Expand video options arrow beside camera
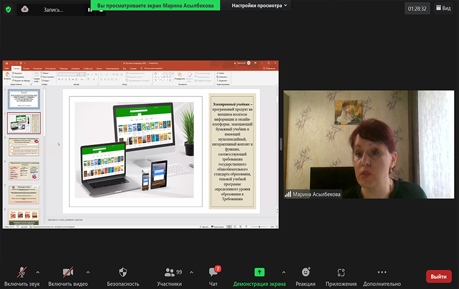This screenshot has height=289, width=459. 88,272
